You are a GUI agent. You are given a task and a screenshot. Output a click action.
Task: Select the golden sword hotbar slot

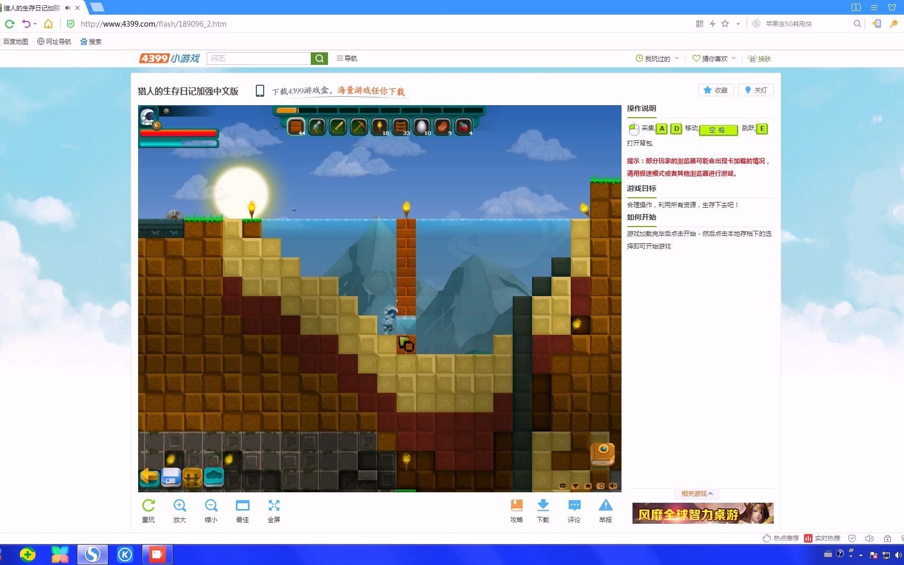click(338, 127)
